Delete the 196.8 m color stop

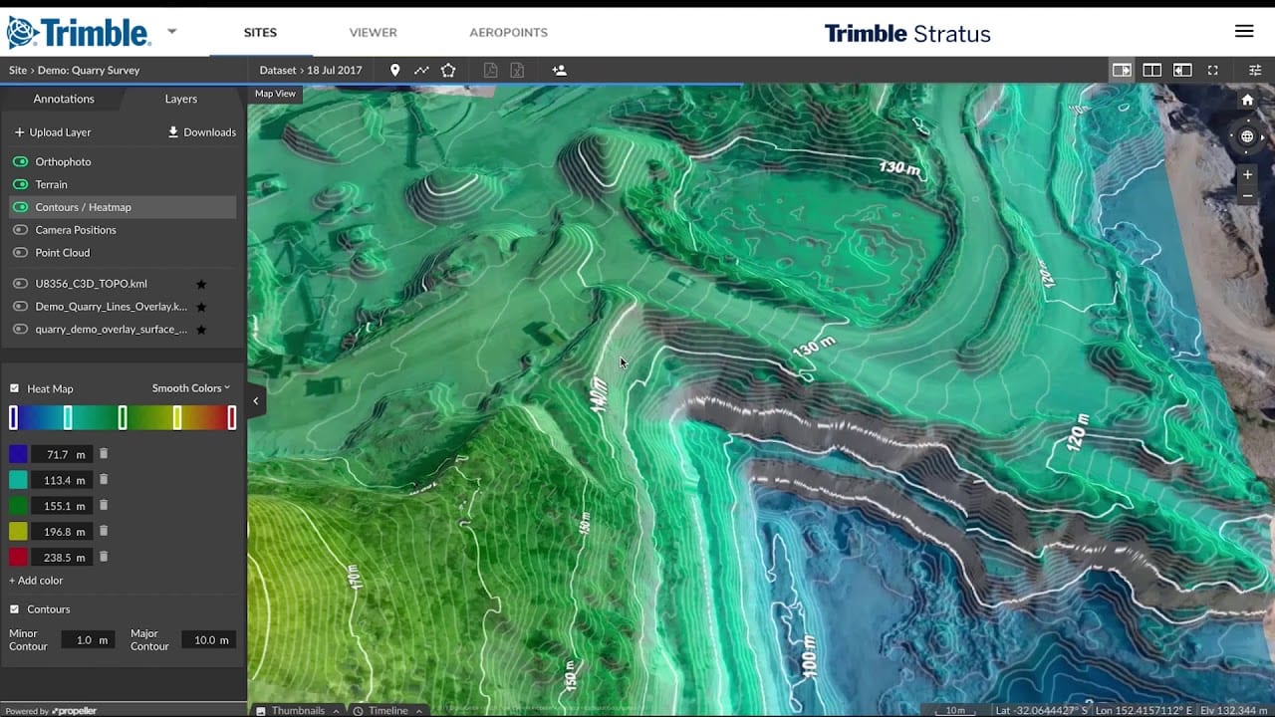click(x=104, y=532)
